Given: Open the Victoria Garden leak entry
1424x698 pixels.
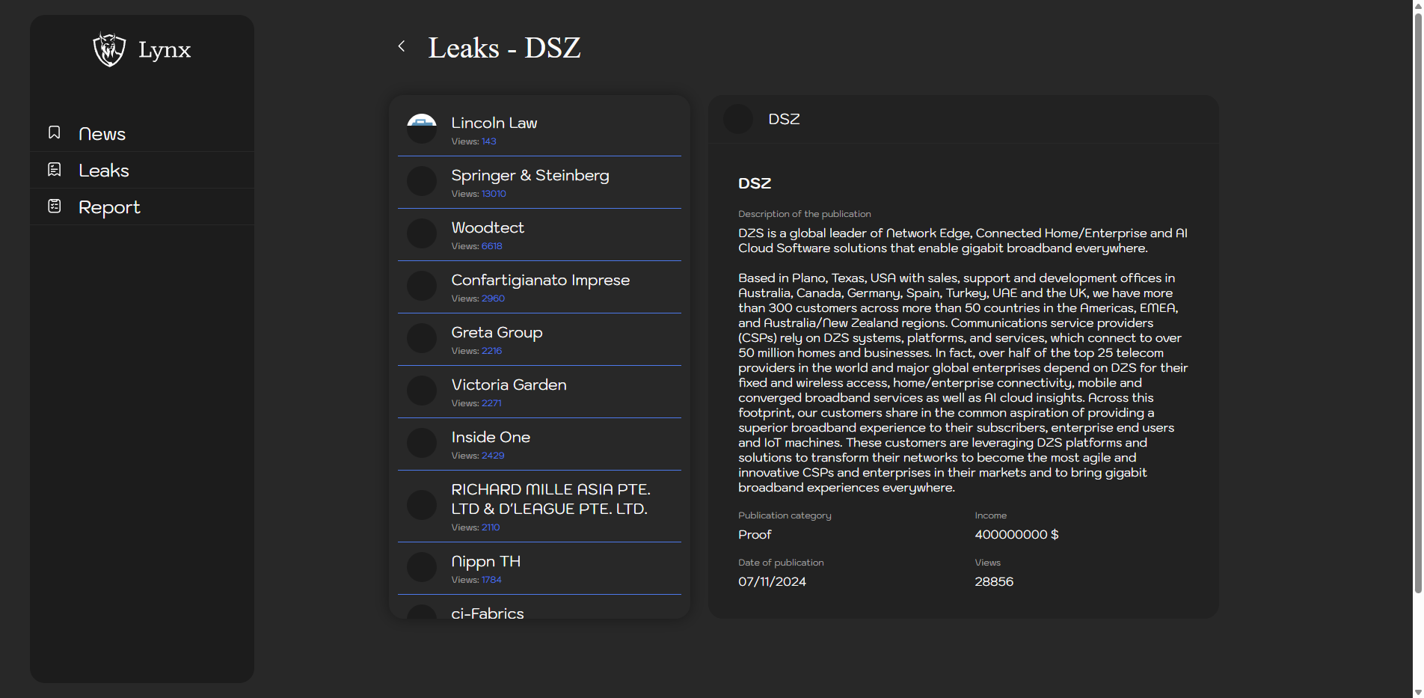Looking at the screenshot, I should 509,385.
